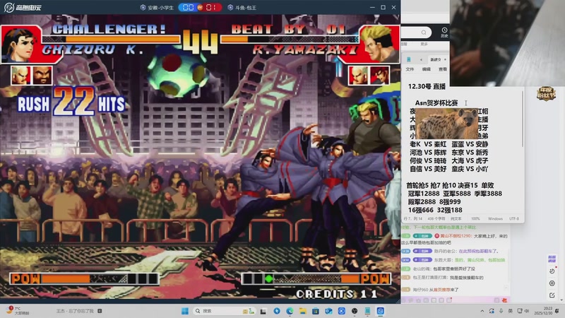
Task: Open the 编辑 menu in Notepad
Action: [x=427, y=69]
